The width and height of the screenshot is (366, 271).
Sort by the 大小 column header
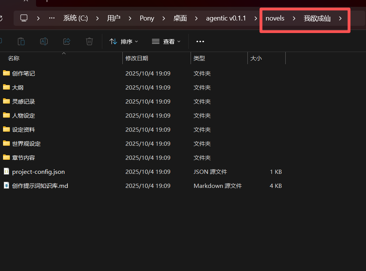[256, 58]
